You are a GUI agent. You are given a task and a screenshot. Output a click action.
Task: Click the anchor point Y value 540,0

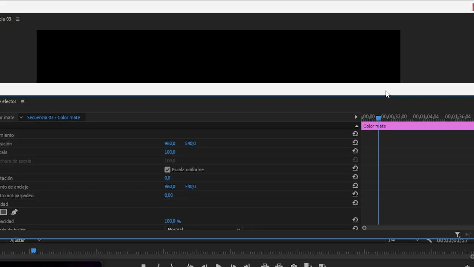pos(190,187)
